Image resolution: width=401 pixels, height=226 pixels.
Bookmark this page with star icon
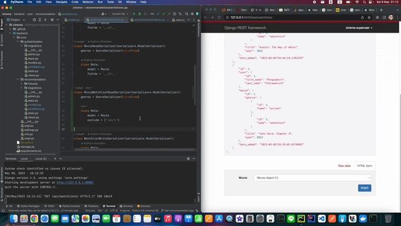(x=369, y=18)
